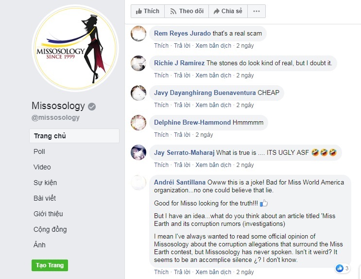Click the Theo dõi follow button

187,11
